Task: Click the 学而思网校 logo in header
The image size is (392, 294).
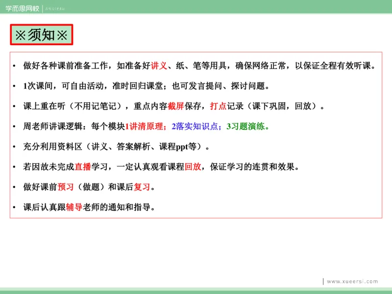Action: click(x=22, y=9)
